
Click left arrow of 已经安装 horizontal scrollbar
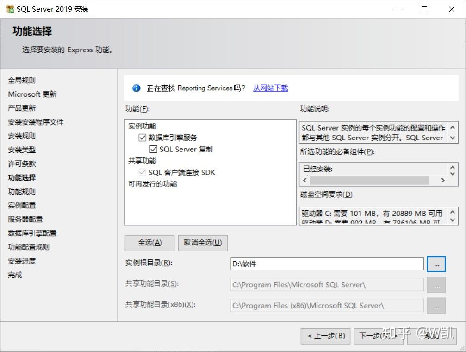point(304,180)
